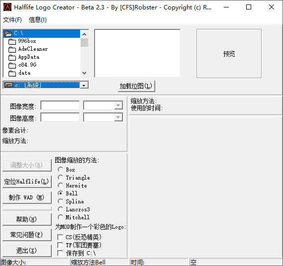Select the Hermite resize method
Viewport: 283px width, 266px height.
click(x=61, y=185)
